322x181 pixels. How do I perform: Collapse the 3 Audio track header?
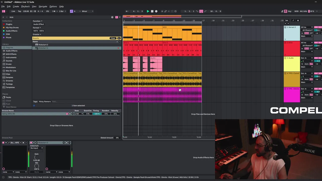285,58
